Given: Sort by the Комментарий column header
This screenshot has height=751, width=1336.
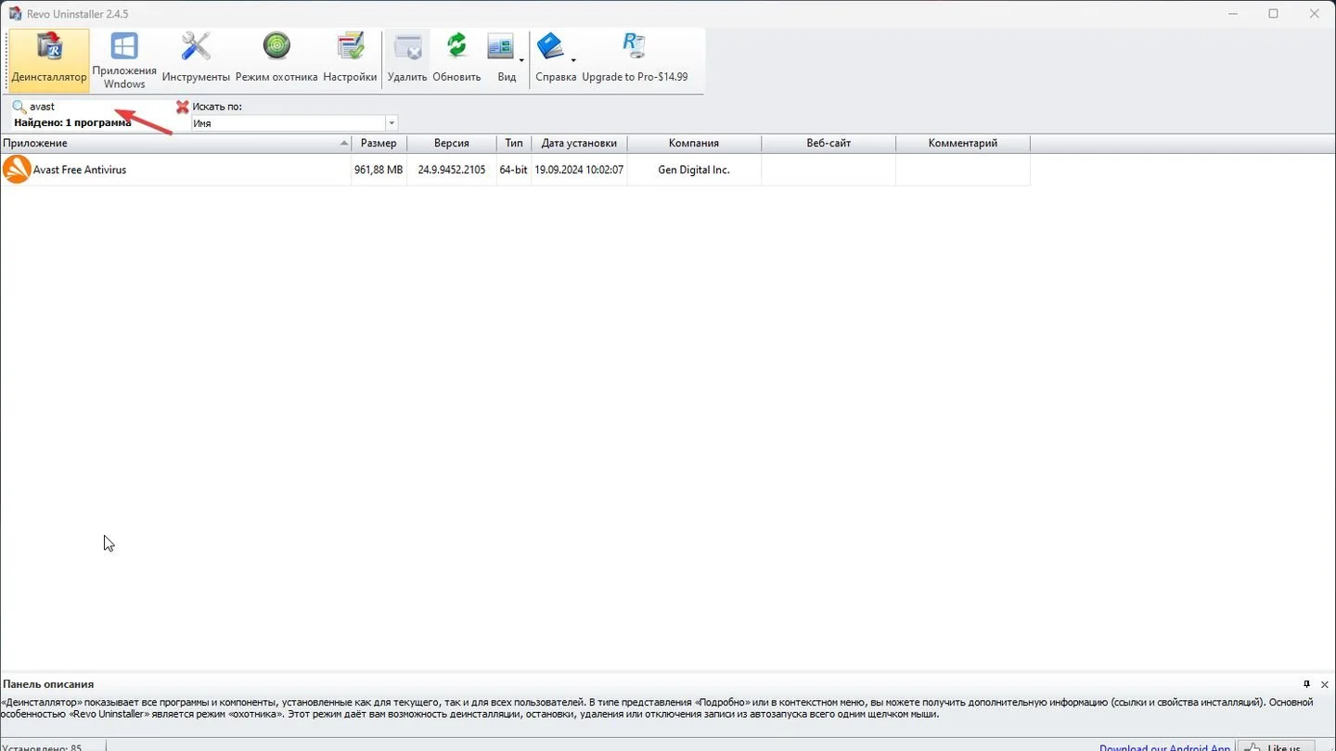Looking at the screenshot, I should coord(963,144).
